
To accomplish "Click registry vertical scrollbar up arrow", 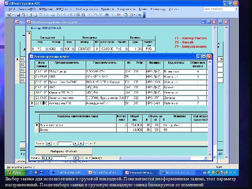I will [x=210, y=62].
